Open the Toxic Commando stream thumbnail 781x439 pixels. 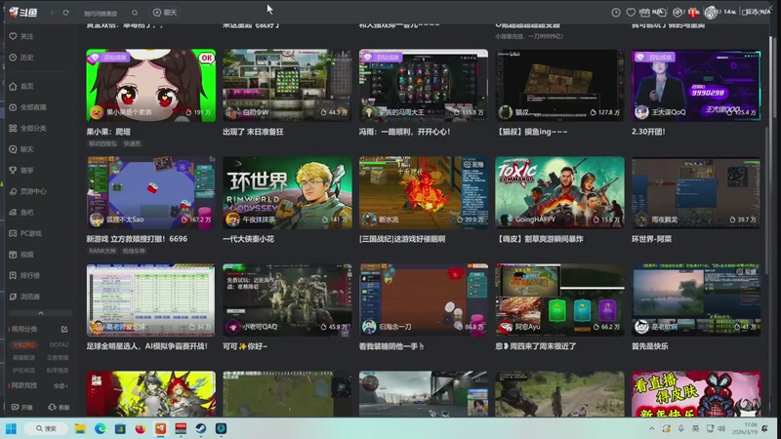pyautogui.click(x=559, y=192)
